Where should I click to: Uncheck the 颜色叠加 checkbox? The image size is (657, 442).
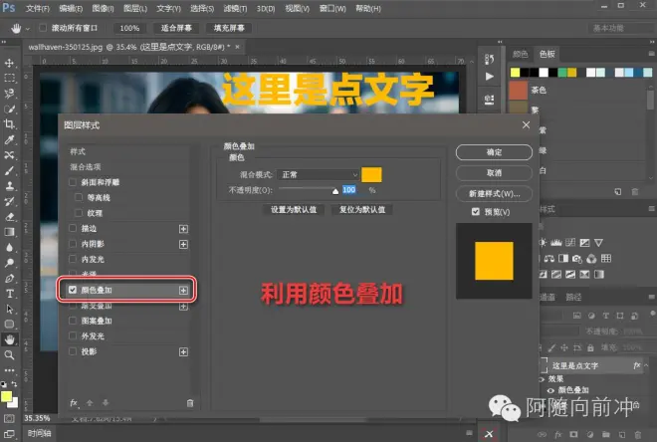73,290
